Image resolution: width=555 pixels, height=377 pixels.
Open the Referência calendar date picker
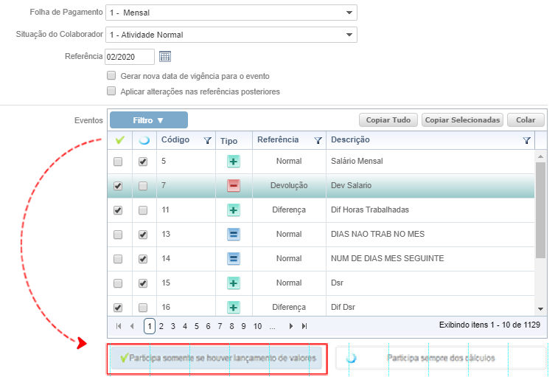pos(165,57)
